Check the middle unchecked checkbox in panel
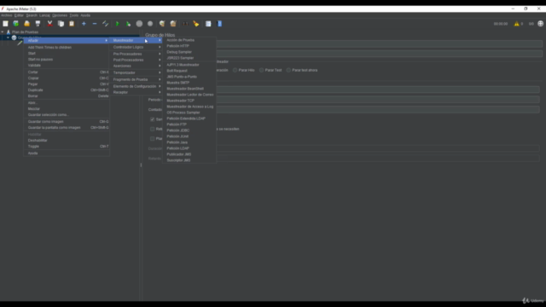 (153, 129)
